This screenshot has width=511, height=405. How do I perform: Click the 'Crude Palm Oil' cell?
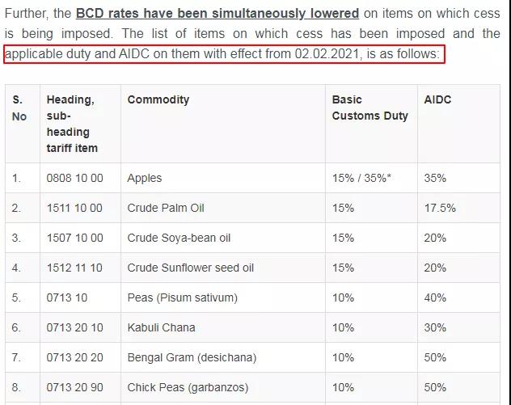(166, 208)
